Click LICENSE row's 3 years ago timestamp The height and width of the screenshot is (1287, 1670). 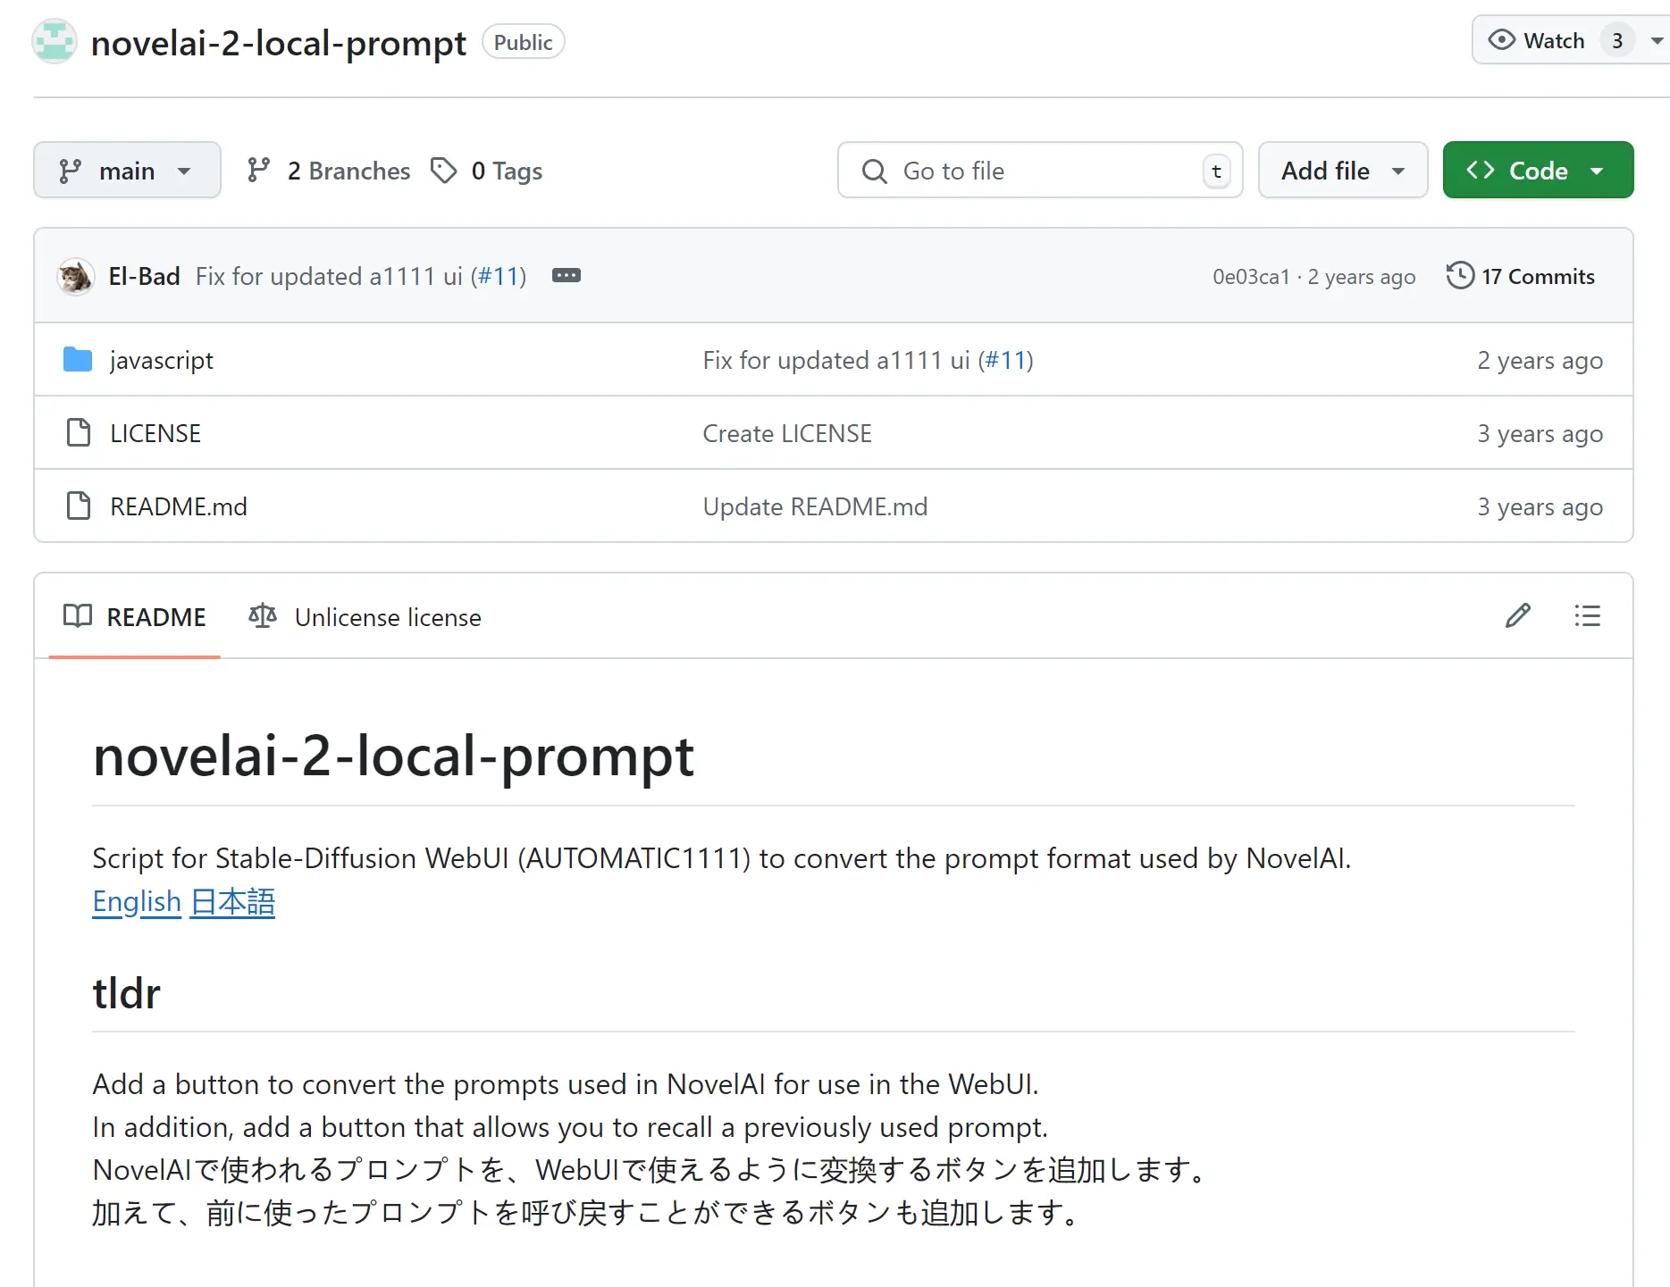click(1540, 433)
